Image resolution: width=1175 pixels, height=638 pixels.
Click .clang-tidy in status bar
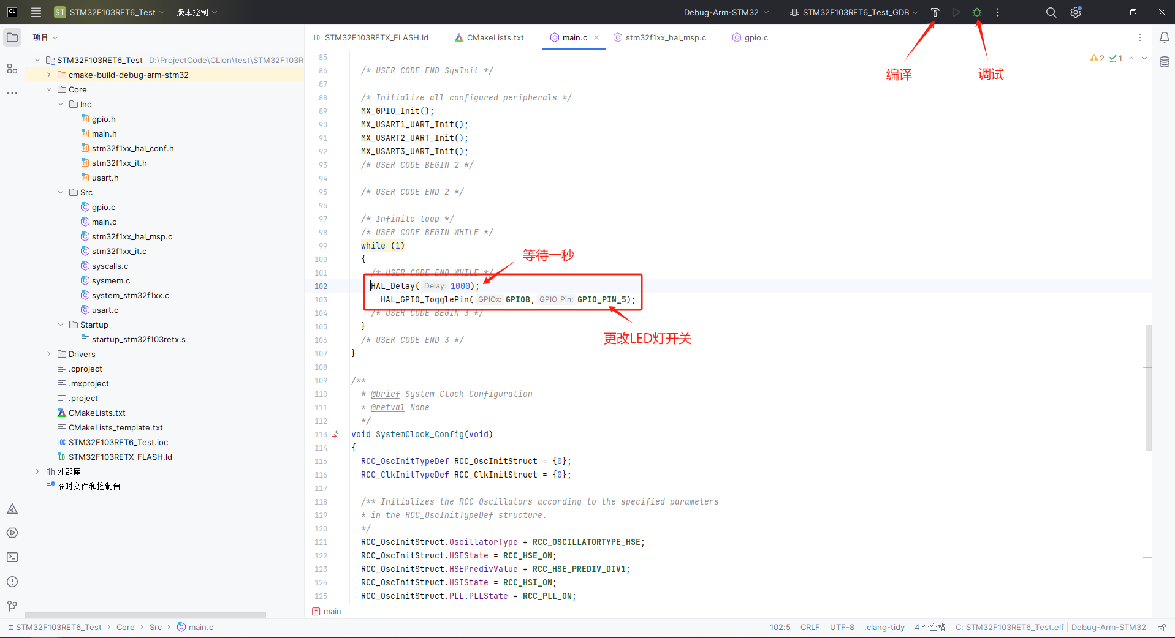click(x=884, y=627)
